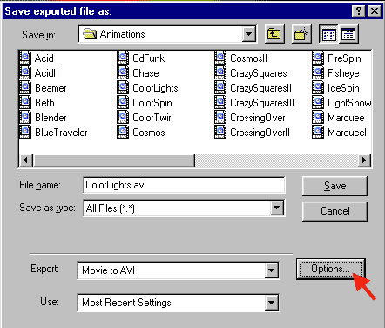Screen dimensions: 385x328
Task: Select the BlueTraveler movie file
Action: pyautogui.click(x=54, y=132)
